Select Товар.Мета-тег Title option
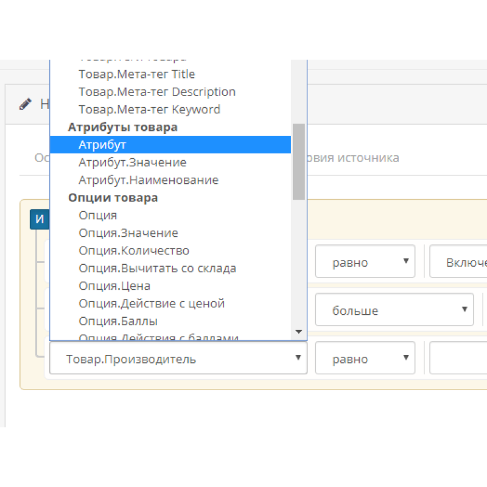Viewport: 487px width, 487px height. [136, 74]
